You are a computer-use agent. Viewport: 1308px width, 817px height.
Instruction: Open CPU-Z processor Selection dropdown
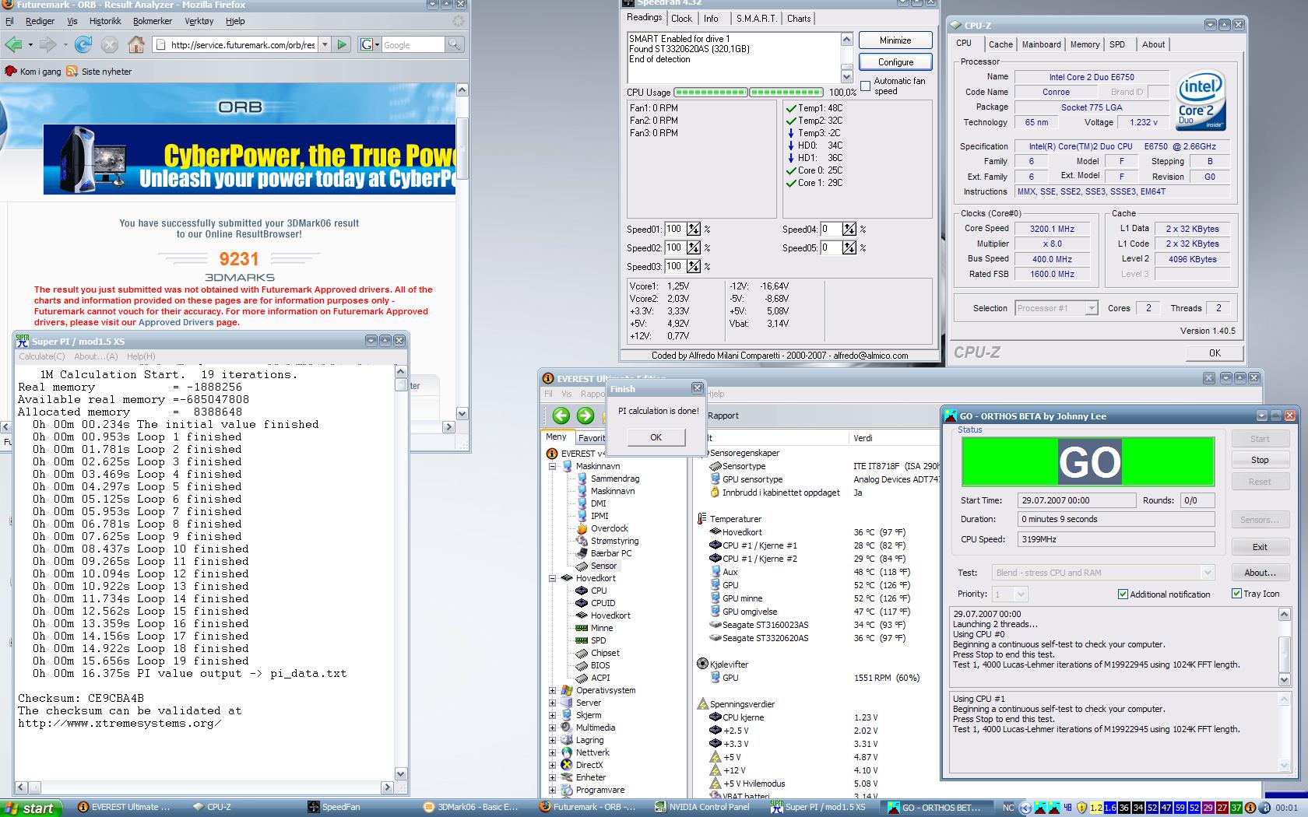click(1091, 308)
